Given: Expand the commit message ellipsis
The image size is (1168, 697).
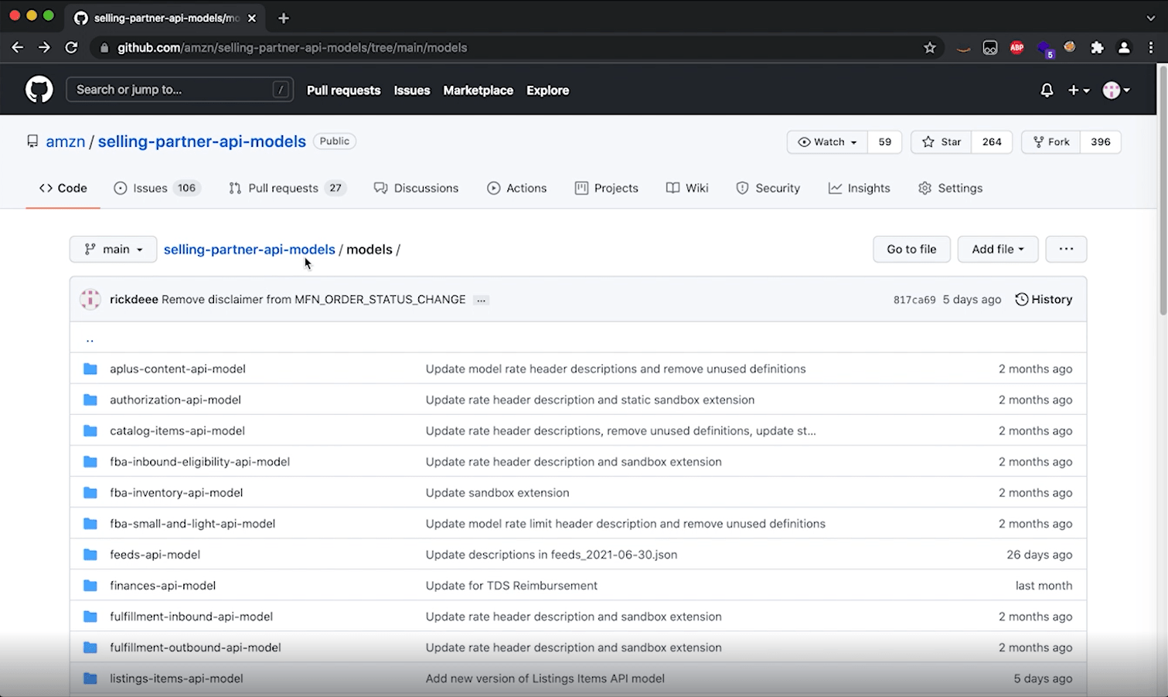Looking at the screenshot, I should [x=481, y=300].
